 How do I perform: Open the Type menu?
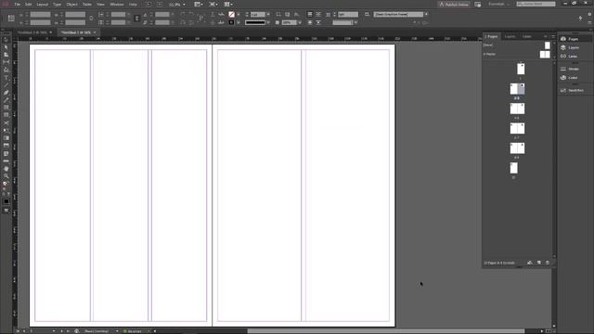click(x=57, y=5)
